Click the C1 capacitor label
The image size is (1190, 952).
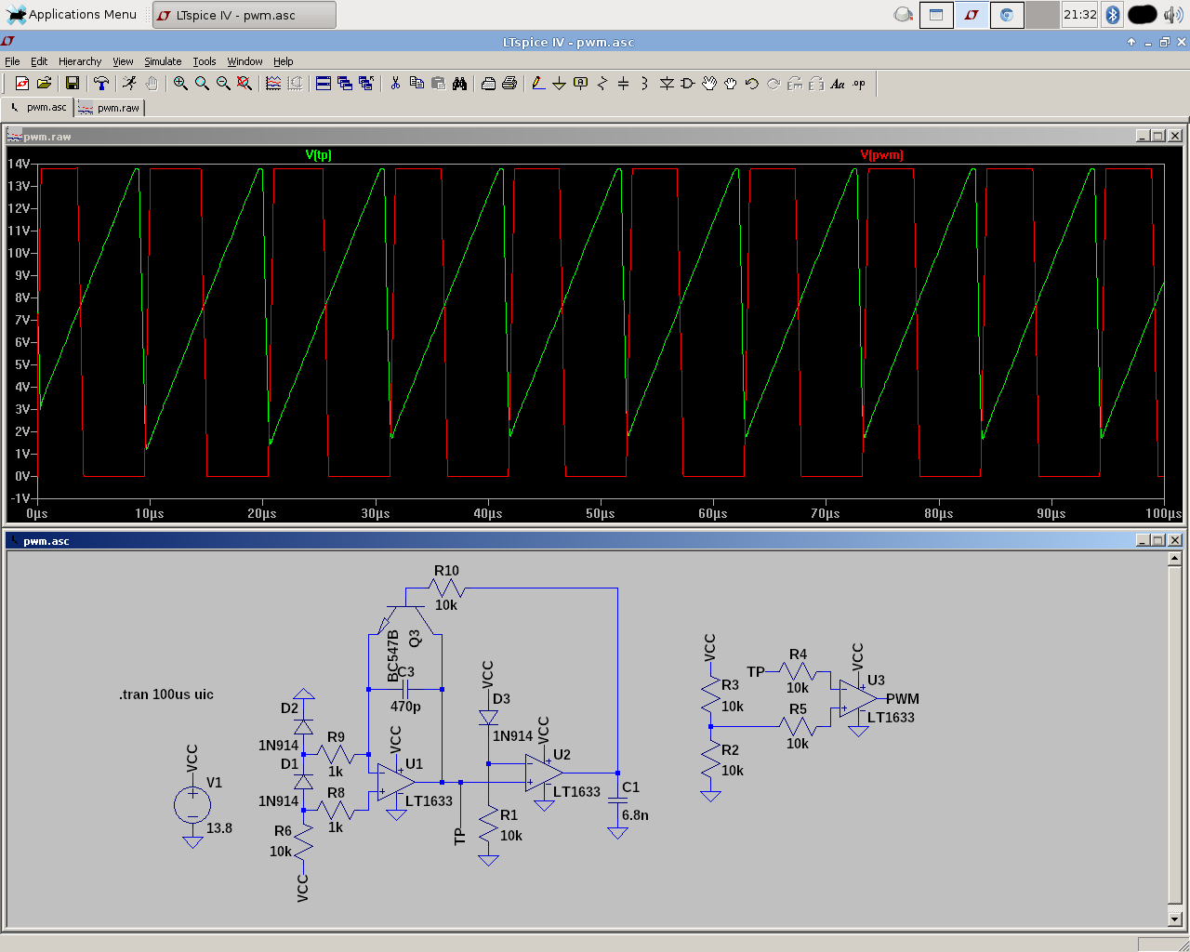point(630,787)
